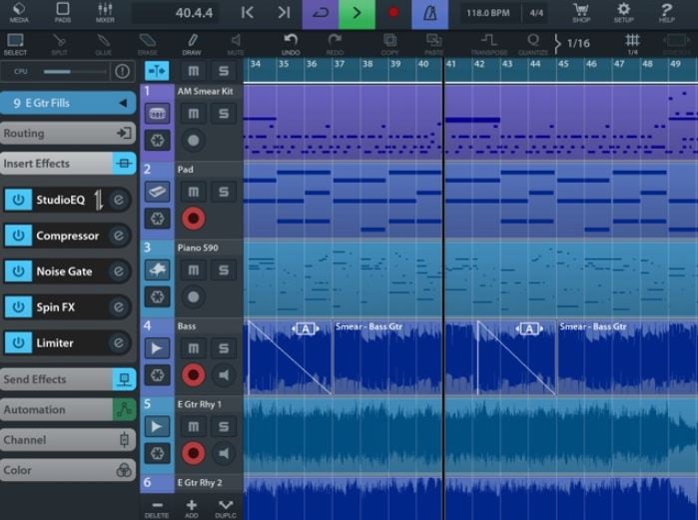Open the Color section
The width and height of the screenshot is (698, 520).
[x=68, y=470]
